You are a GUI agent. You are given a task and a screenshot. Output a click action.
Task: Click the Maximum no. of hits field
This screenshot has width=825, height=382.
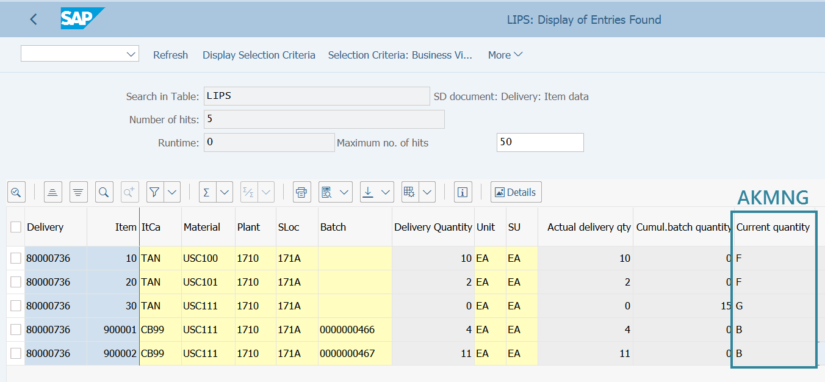(x=540, y=142)
